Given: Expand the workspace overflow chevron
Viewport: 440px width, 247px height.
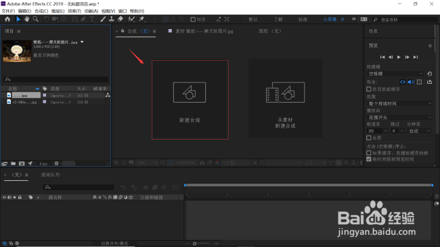Looking at the screenshot, I should point(353,19).
